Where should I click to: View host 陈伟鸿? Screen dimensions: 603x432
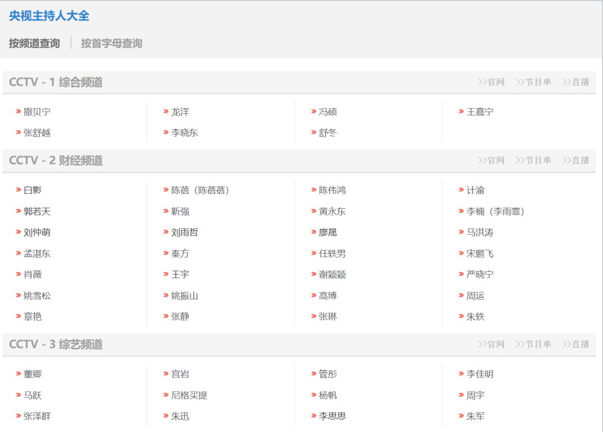pos(332,190)
